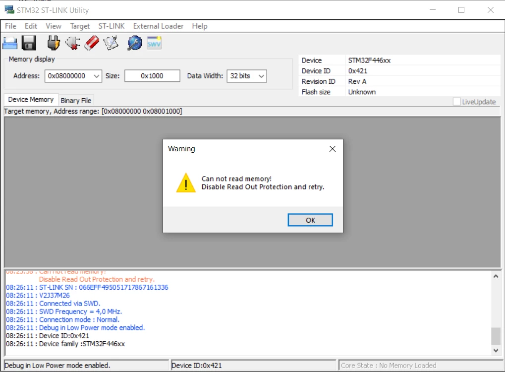Click the Open file toolbar icon

coord(9,43)
